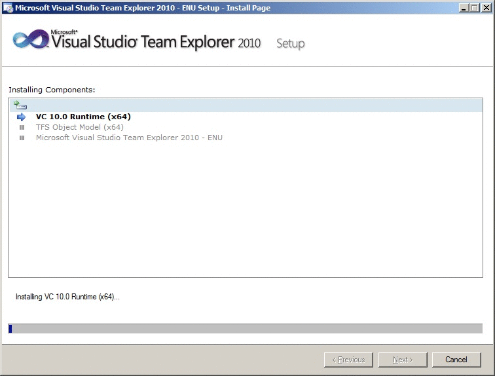Click the blue arrow beside VC 10.0 Runtime
This screenshot has width=495, height=376.
click(x=21, y=117)
